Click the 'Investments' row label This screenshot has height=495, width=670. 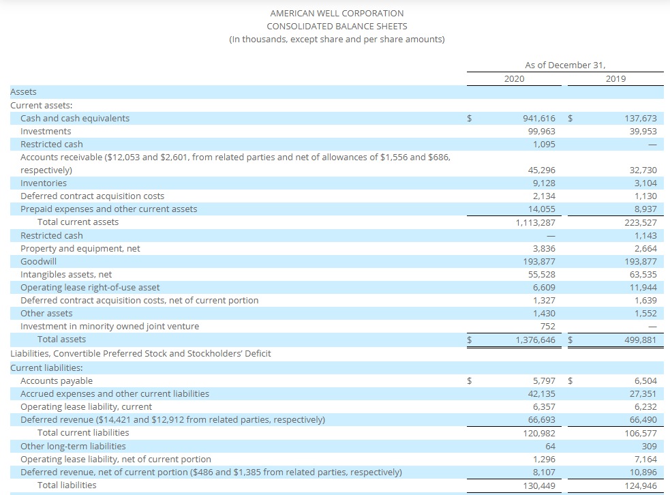click(x=46, y=131)
